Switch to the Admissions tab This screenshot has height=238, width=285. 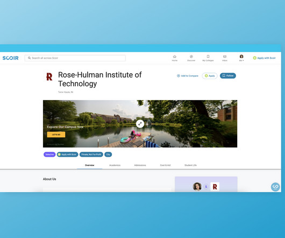140,165
